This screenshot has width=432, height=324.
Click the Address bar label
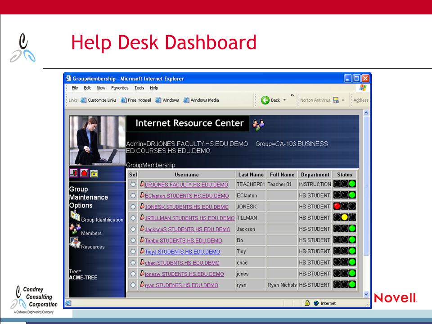pyautogui.click(x=361, y=100)
